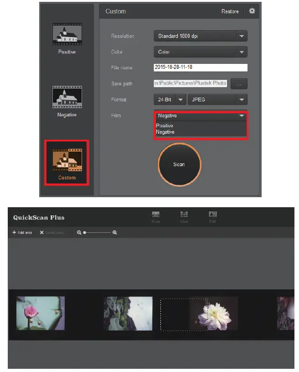
Task: Click Add area in the toolbar
Action: [22, 232]
